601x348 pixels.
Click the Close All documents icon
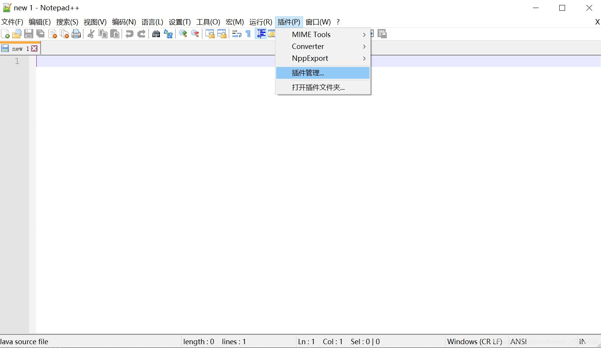tap(65, 34)
